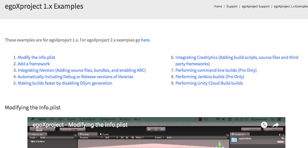Click the Inspector lock icon
This screenshot has height=148, width=308.
(x=280, y=134)
